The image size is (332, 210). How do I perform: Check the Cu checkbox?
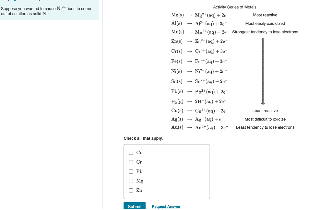coord(131,152)
